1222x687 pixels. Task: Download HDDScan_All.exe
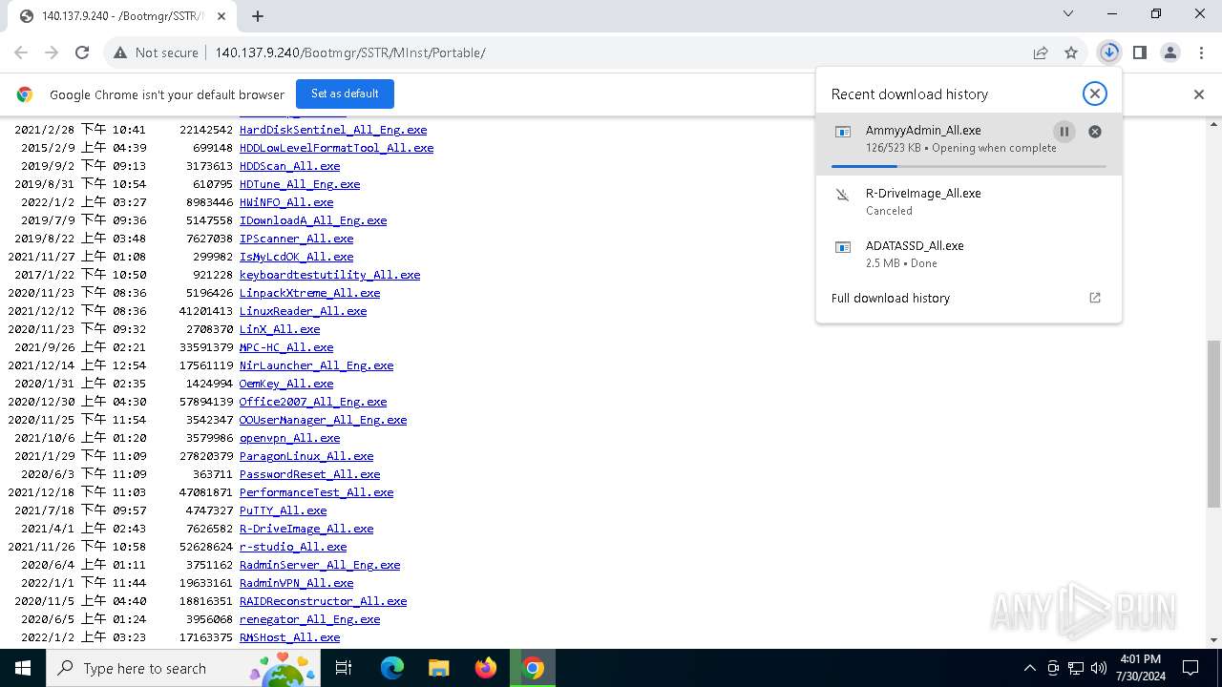(289, 166)
